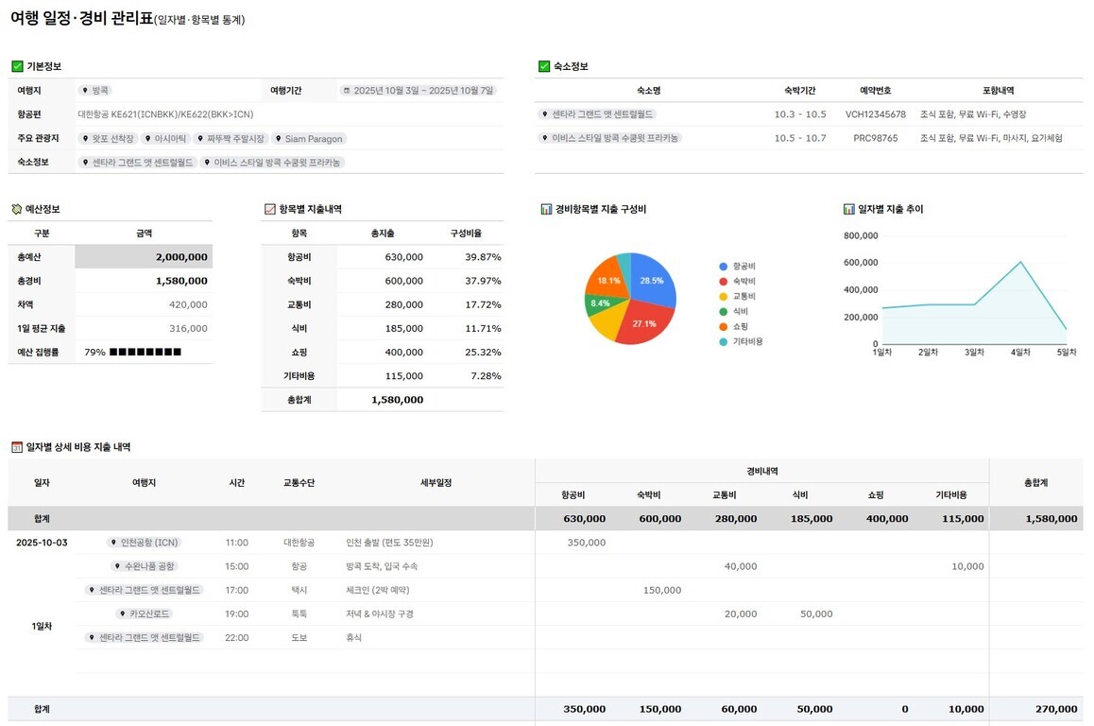This screenshot has width=1094, height=726.
Task: Click the bar chart icon beside 경비항목별 지출 구성비
Action: pos(546,209)
